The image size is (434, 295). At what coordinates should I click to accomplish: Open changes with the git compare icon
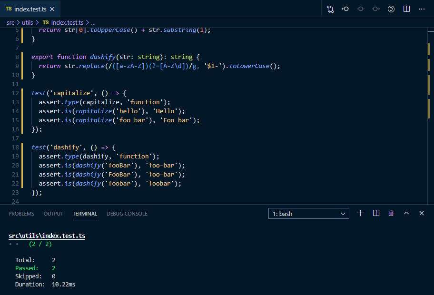point(330,9)
